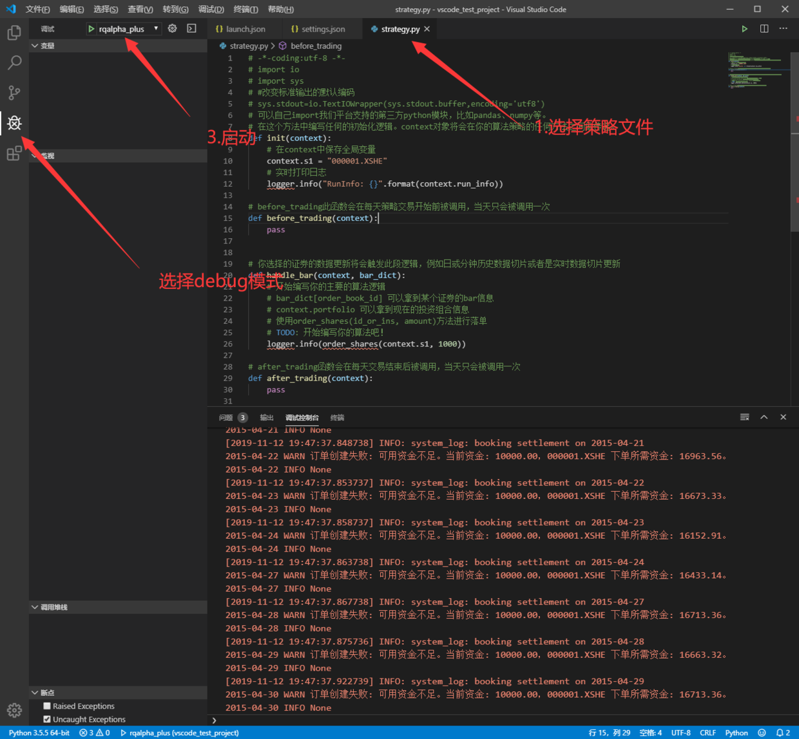Open the 转到(G) menu
This screenshot has height=739, width=799.
click(x=175, y=9)
